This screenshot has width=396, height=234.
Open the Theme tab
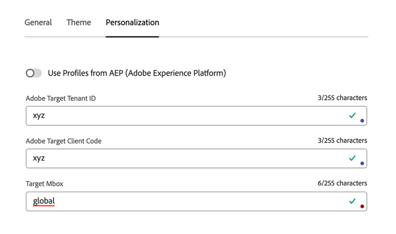79,23
